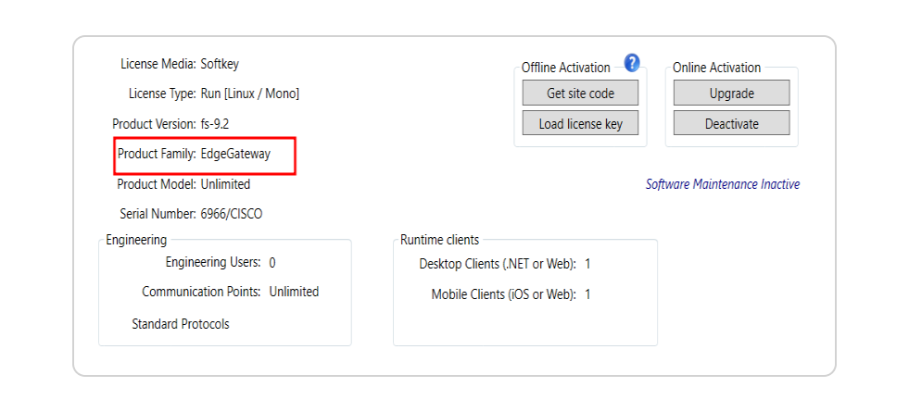Viewport: 909px width, 412px height.
Task: Click the Offline Activation group title
Action: (565, 68)
